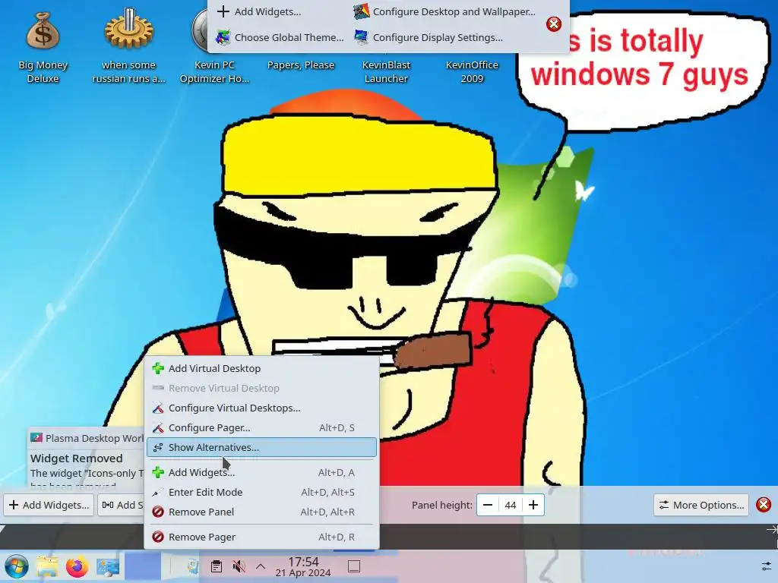This screenshot has width=778, height=583.
Task: Select Remove Pager in context menu
Action: click(261, 537)
